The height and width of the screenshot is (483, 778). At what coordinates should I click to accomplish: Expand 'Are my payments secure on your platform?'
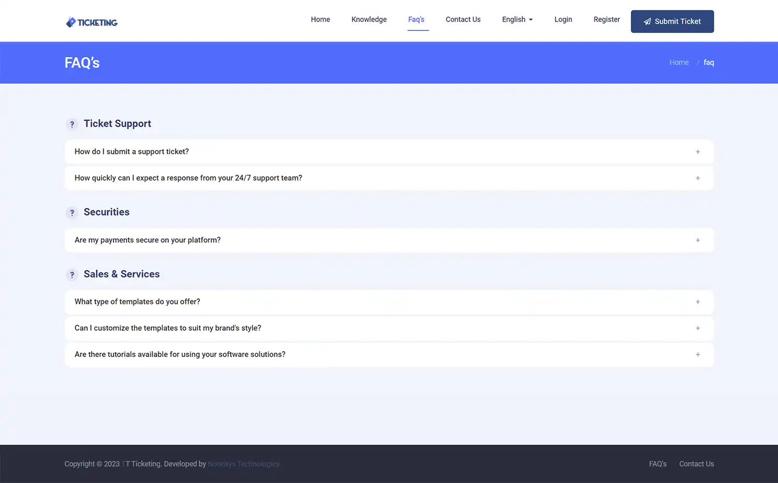697,240
